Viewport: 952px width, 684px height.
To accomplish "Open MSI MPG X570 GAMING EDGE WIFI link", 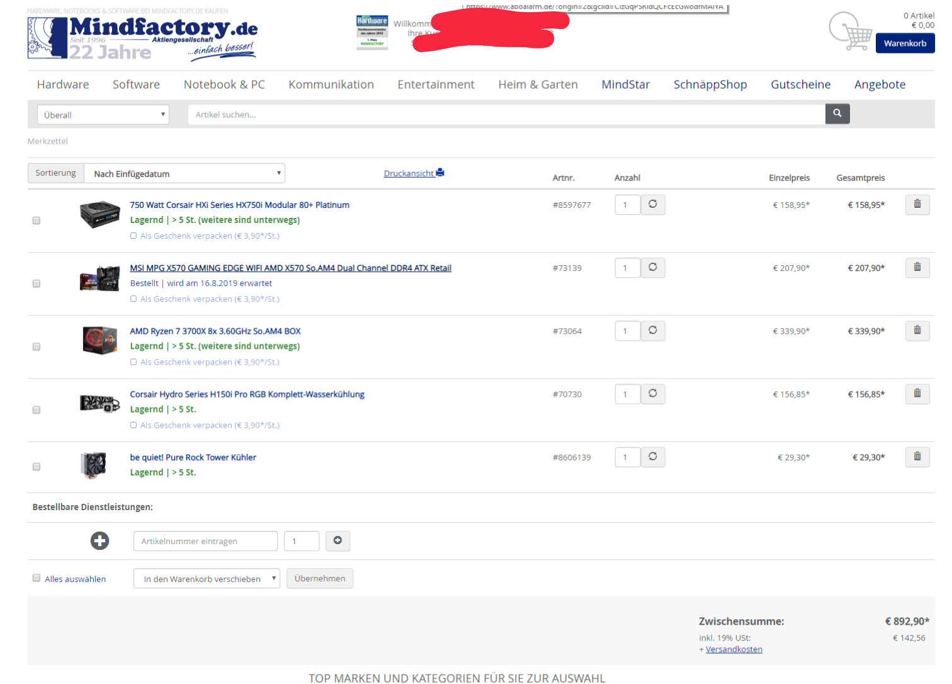I will (290, 268).
